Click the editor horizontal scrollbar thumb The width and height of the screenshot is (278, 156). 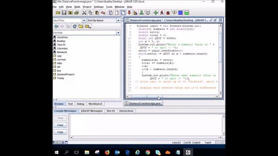coord(147,97)
